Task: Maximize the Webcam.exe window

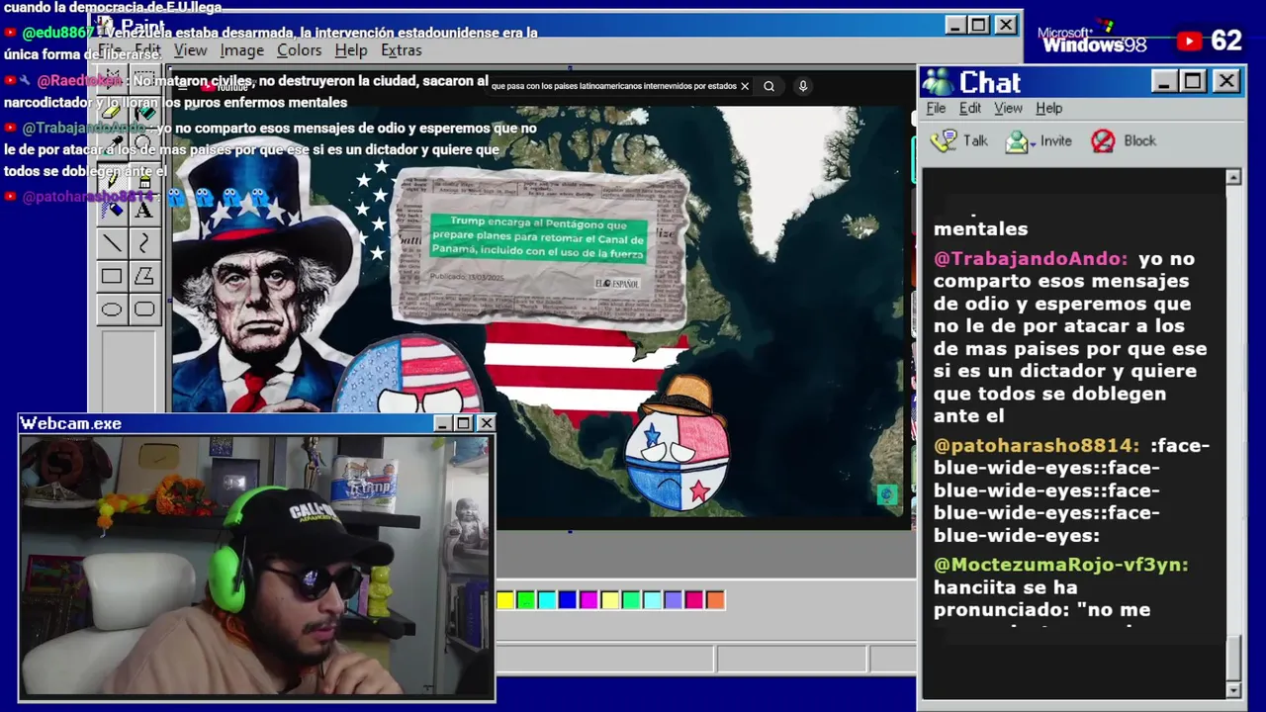Action: (x=464, y=423)
